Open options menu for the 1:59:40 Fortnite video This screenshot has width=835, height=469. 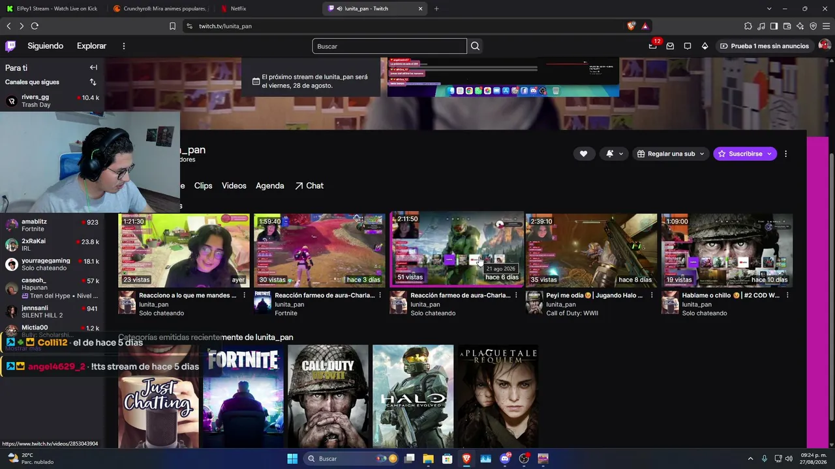pyautogui.click(x=380, y=295)
